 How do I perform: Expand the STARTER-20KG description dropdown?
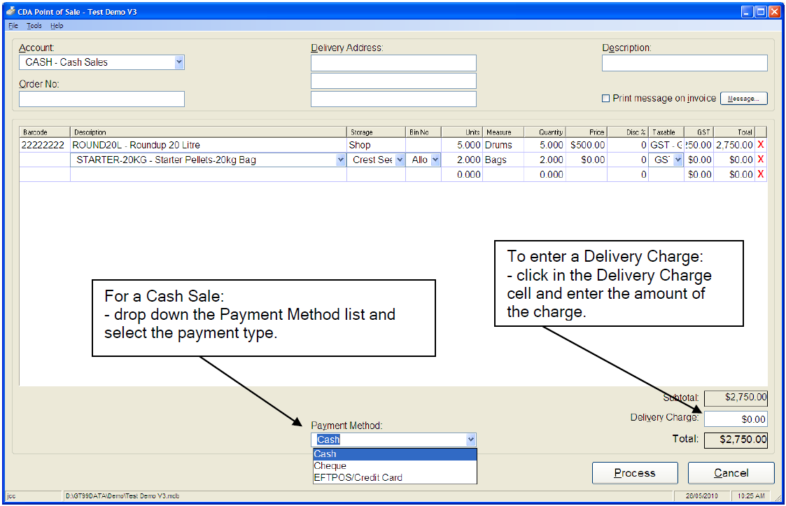coord(341,160)
